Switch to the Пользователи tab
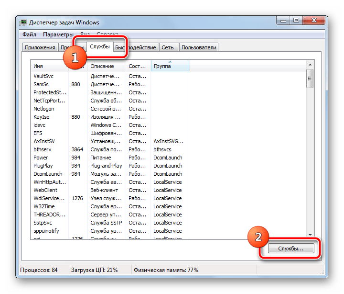 pos(199,47)
